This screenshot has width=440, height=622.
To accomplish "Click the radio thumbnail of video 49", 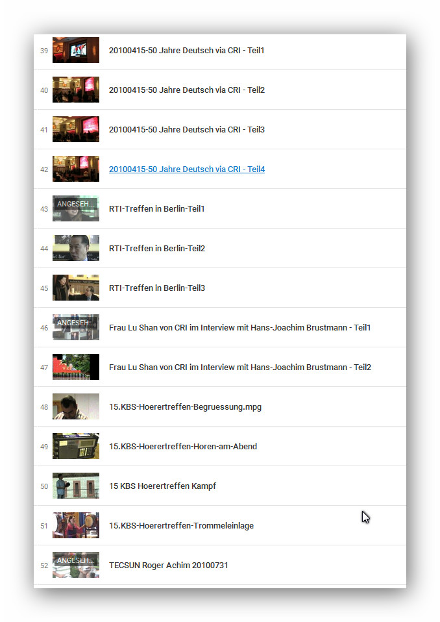I will point(76,446).
